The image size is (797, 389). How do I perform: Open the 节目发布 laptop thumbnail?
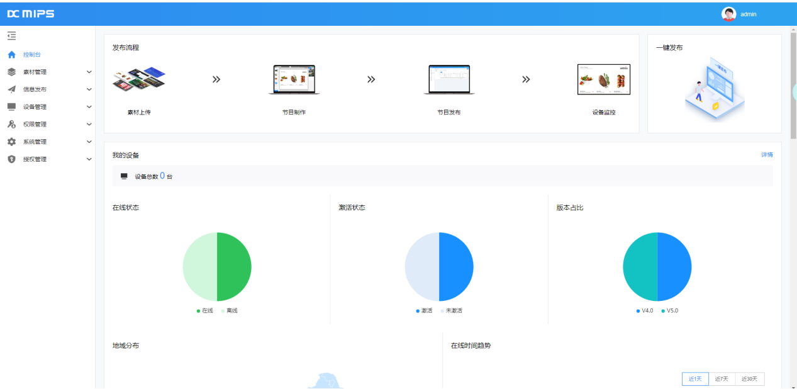[x=449, y=79]
